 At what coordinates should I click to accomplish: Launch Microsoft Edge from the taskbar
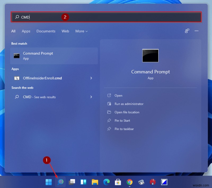pos(107,182)
